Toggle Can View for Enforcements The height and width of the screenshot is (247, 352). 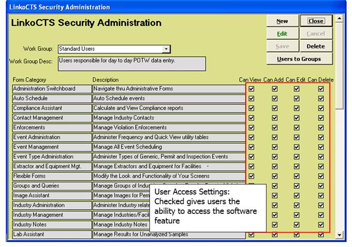click(x=251, y=128)
